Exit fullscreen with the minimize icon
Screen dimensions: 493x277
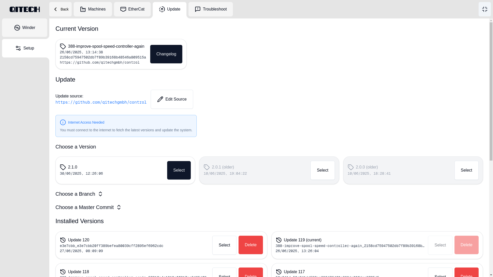coord(485,9)
